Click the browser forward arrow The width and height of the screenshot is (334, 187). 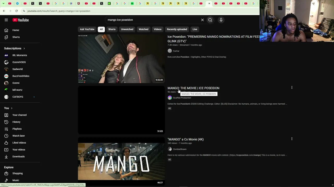10,11
